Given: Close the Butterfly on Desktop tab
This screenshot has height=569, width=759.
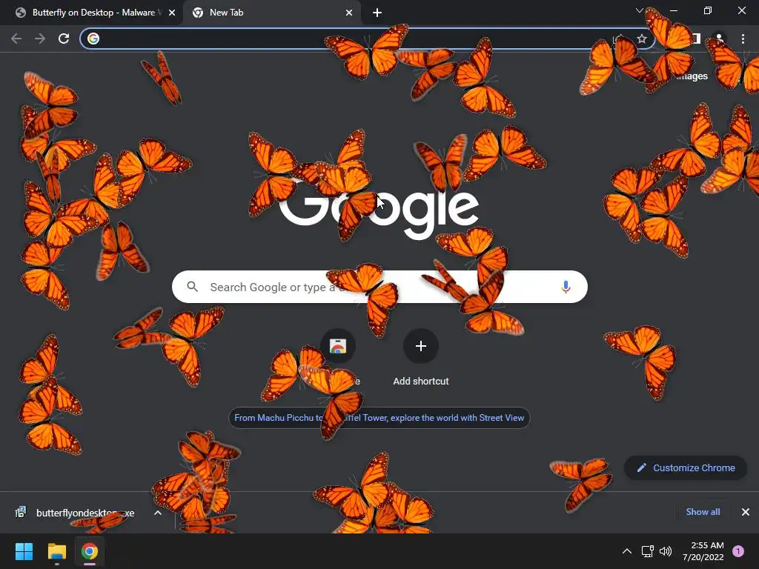Looking at the screenshot, I should pos(172,13).
